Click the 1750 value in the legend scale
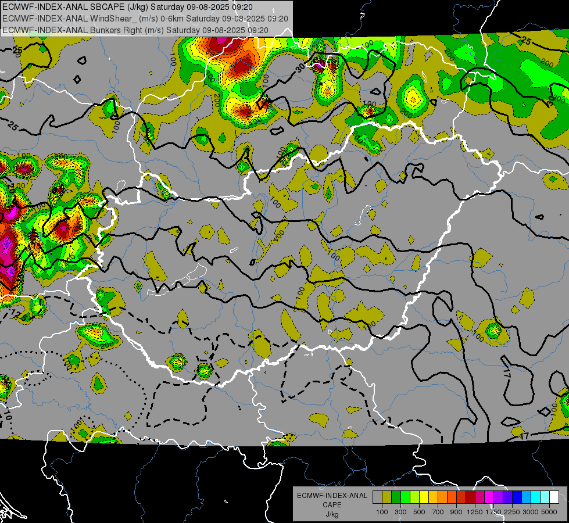Screen dimensions: 569x523 click(494, 512)
